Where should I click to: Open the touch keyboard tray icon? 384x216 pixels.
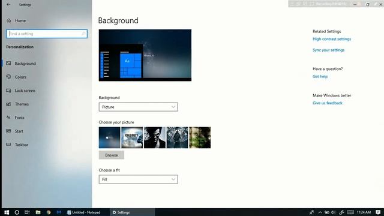click(350, 212)
